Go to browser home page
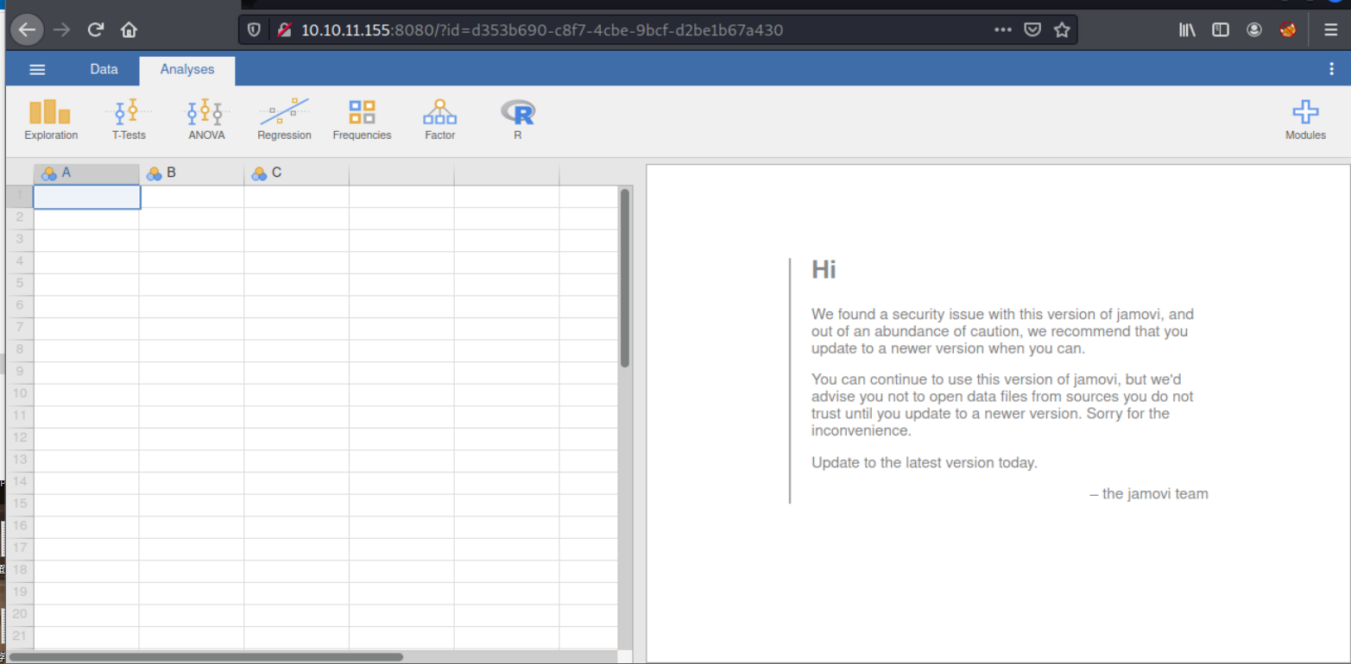Screen dimensions: 1351x664 (x=129, y=30)
